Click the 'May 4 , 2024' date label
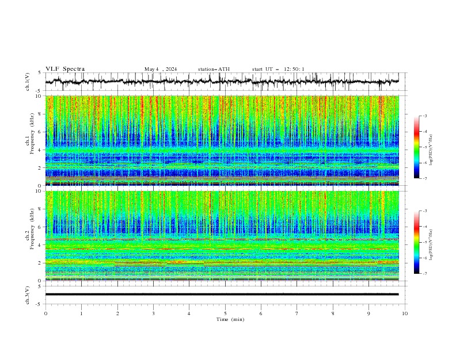The width and height of the screenshot is (456, 352). (161, 69)
